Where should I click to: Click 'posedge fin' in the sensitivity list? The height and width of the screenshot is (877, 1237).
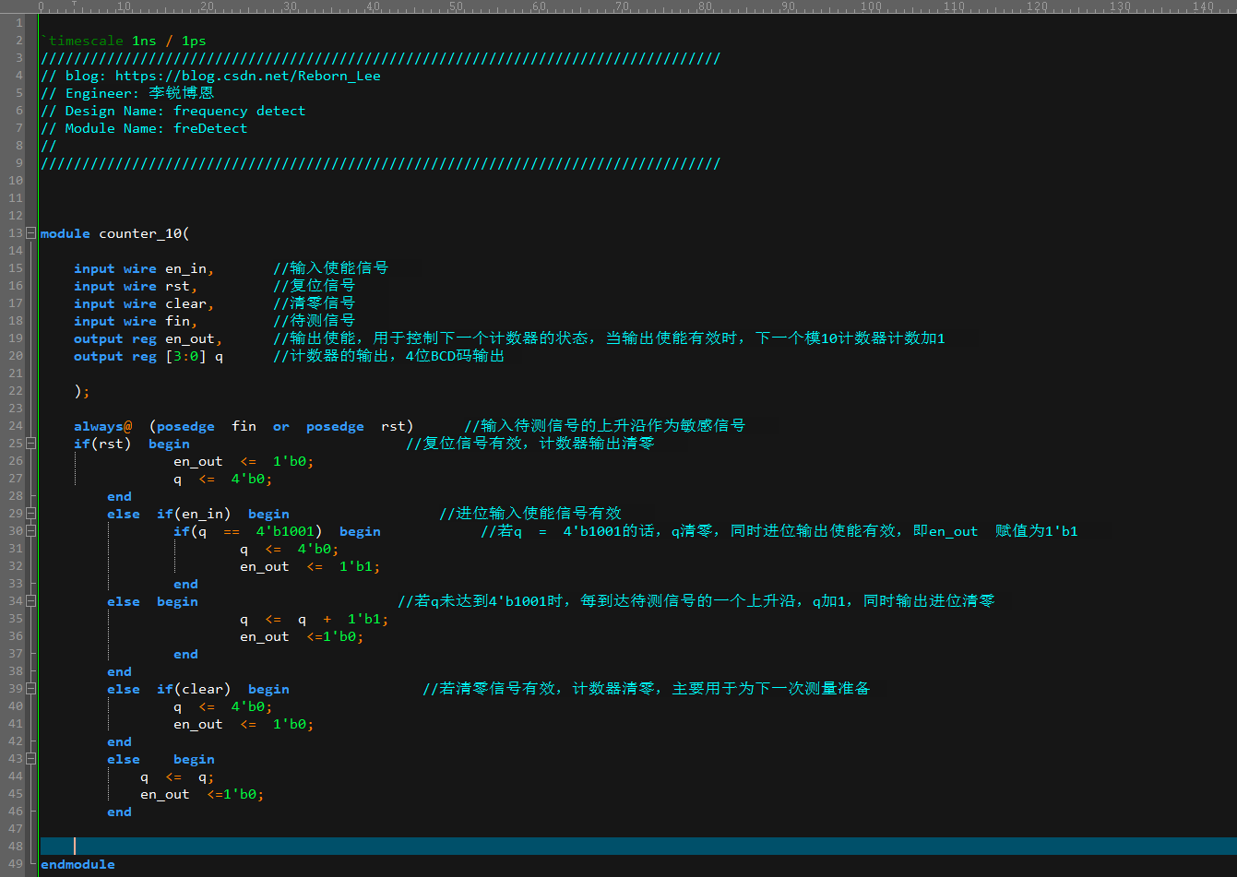tap(207, 426)
